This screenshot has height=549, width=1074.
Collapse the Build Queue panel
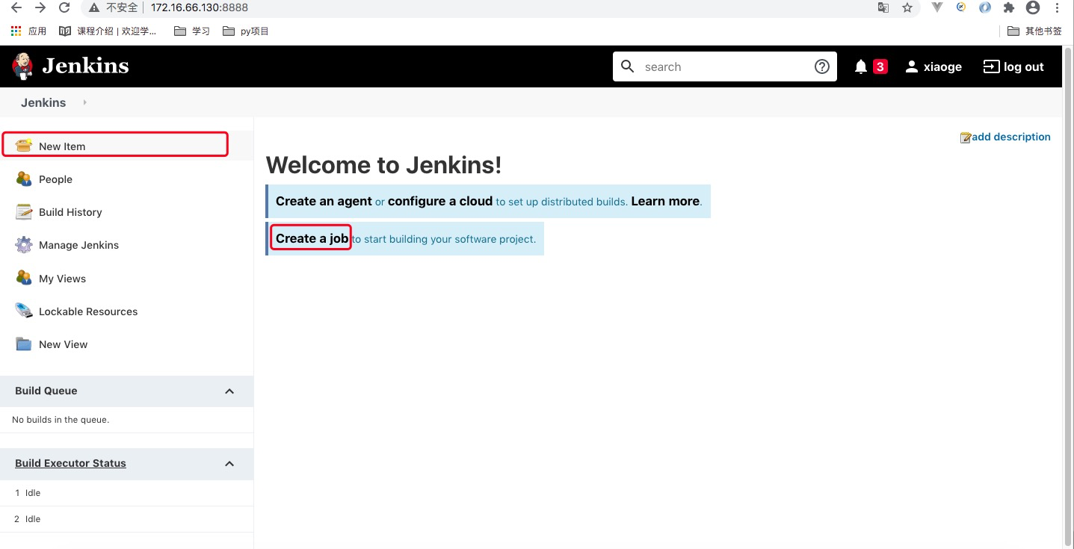[229, 391]
